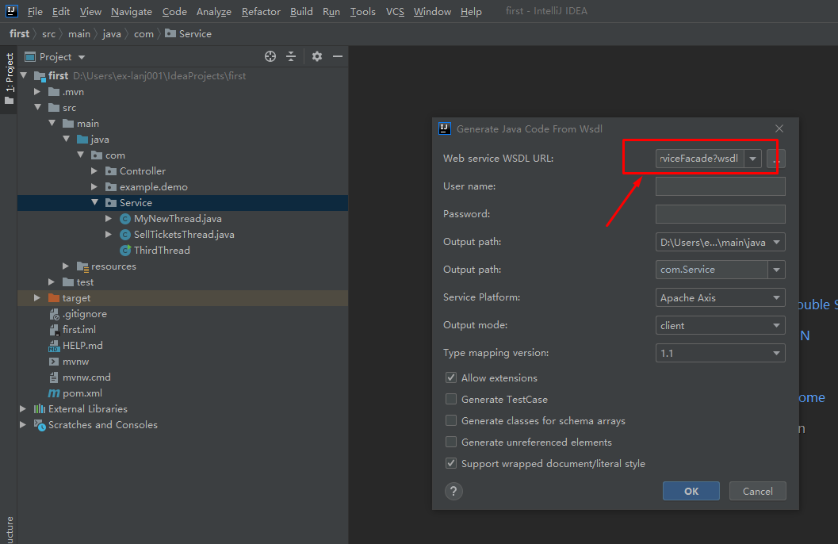The height and width of the screenshot is (544, 838).
Task: Expand the target folder
Action: click(37, 297)
